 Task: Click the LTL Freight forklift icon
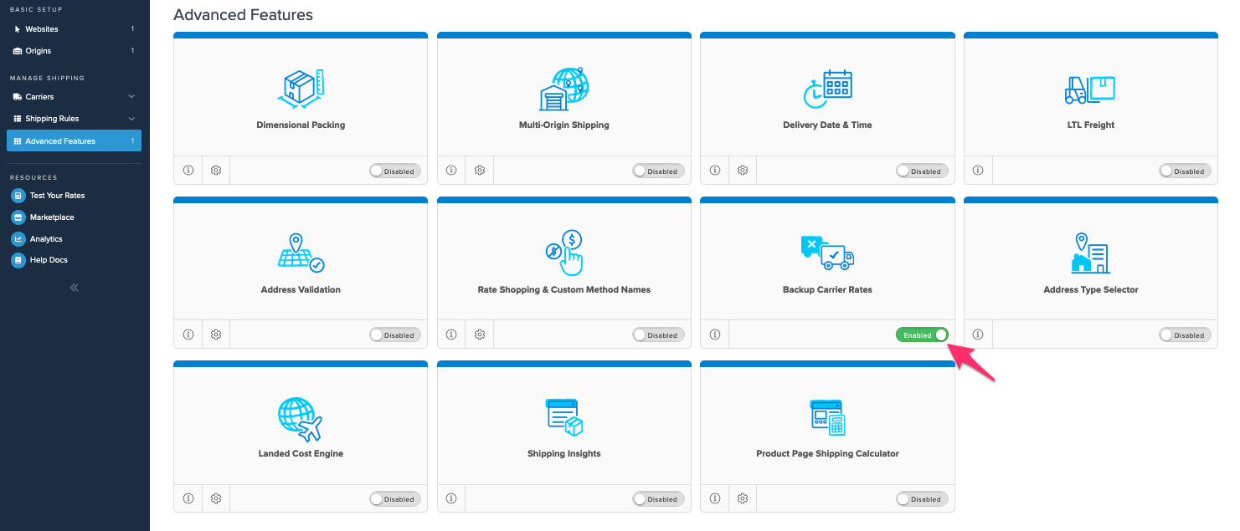coord(1090,89)
